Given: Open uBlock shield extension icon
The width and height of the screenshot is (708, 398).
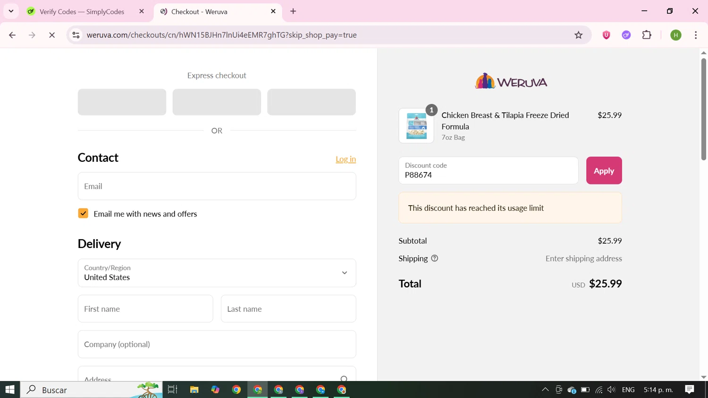Looking at the screenshot, I should click(607, 35).
